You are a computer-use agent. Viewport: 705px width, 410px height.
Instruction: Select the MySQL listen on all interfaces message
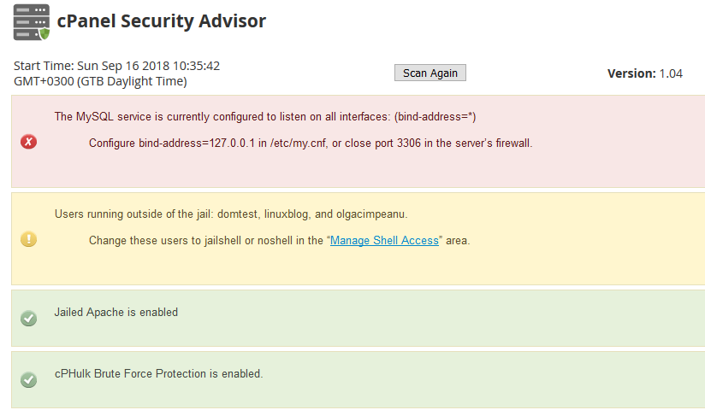(x=265, y=117)
